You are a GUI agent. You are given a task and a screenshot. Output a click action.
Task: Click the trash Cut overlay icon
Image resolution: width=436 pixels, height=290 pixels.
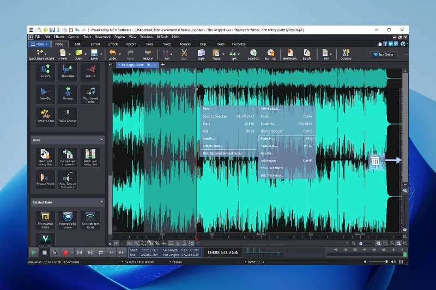point(376,162)
